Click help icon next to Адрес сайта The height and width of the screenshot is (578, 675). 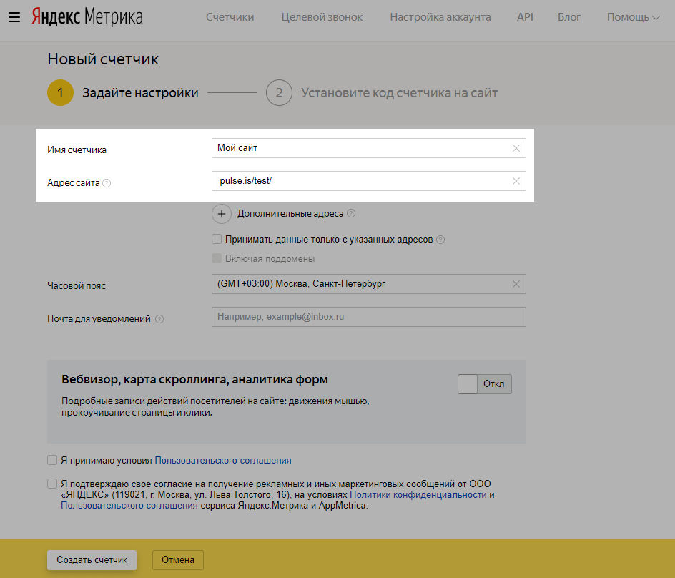[107, 183]
